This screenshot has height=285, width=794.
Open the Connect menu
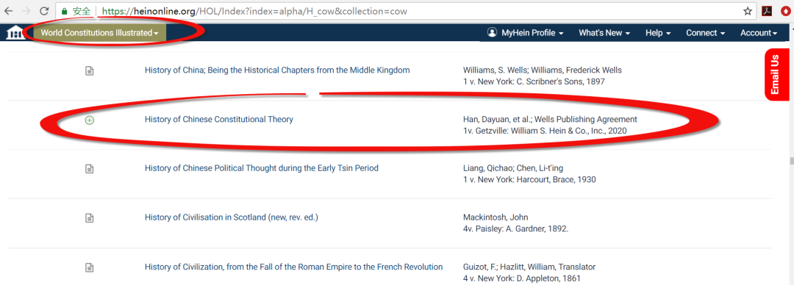point(705,33)
